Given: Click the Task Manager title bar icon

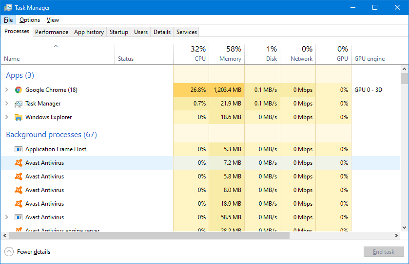Looking at the screenshot, I should coord(8,8).
